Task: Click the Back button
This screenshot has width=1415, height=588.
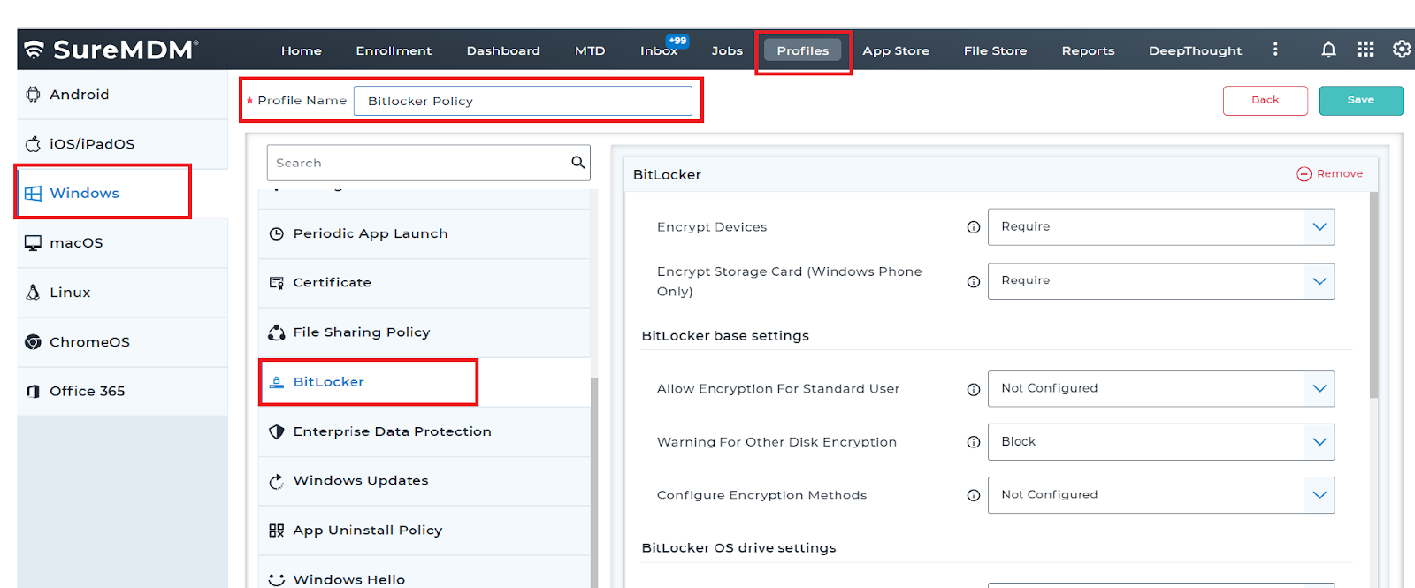Action: (1265, 100)
